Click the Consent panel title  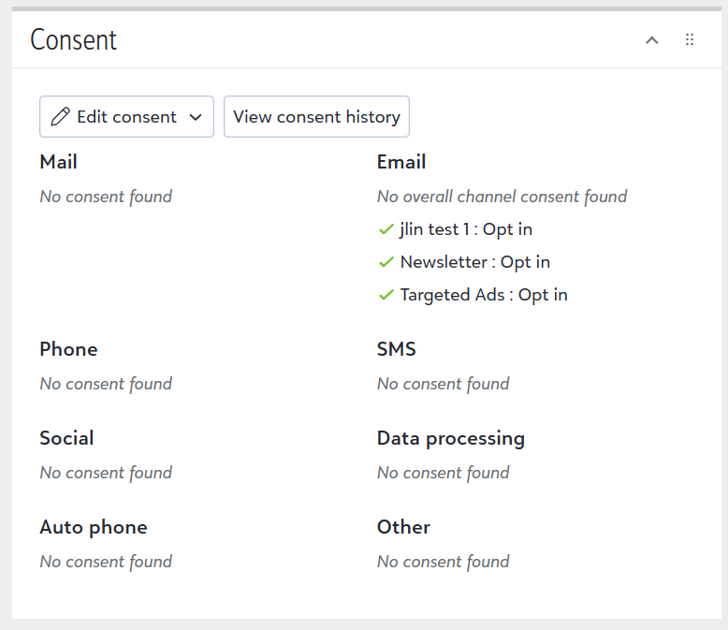click(x=74, y=40)
